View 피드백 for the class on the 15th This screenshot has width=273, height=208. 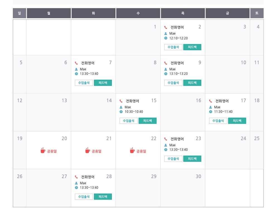(x=148, y=121)
